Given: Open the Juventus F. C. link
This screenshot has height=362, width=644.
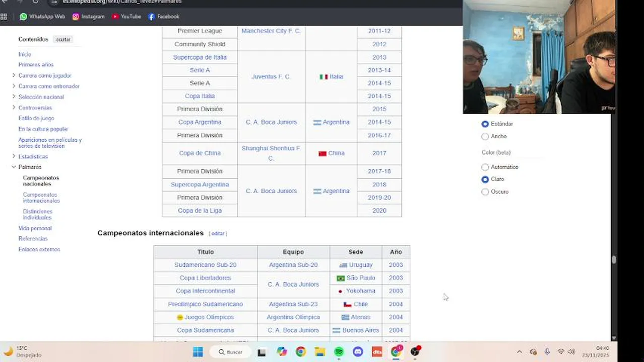Looking at the screenshot, I should (x=271, y=77).
